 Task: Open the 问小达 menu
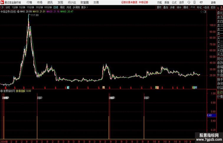click(72, 2)
